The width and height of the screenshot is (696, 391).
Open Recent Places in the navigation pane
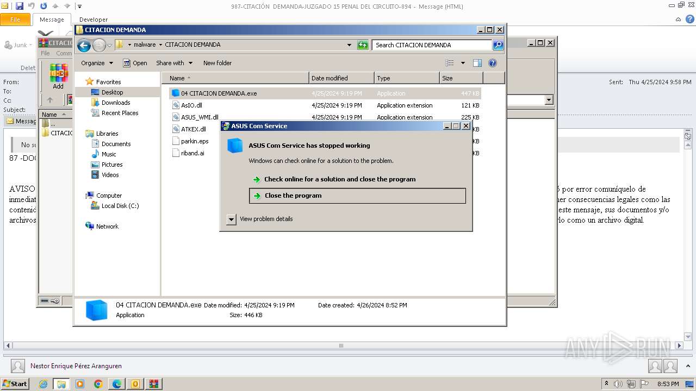click(x=120, y=113)
